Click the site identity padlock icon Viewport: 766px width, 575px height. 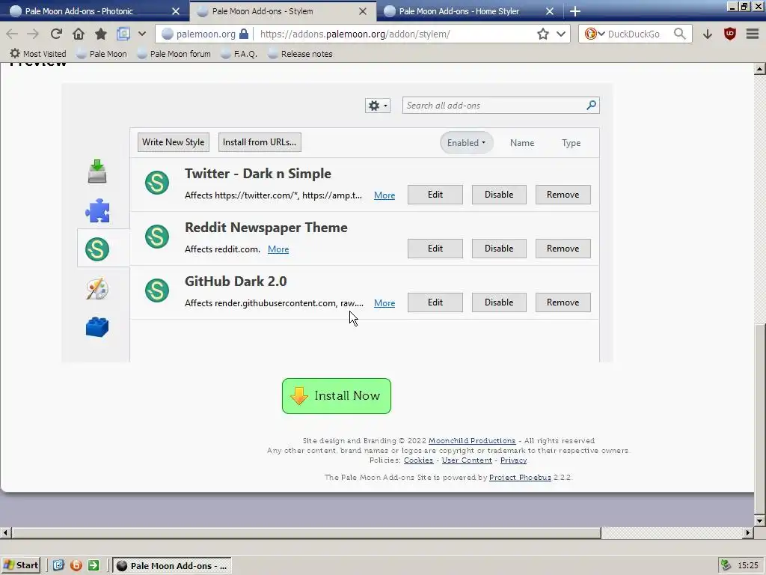[x=244, y=34]
